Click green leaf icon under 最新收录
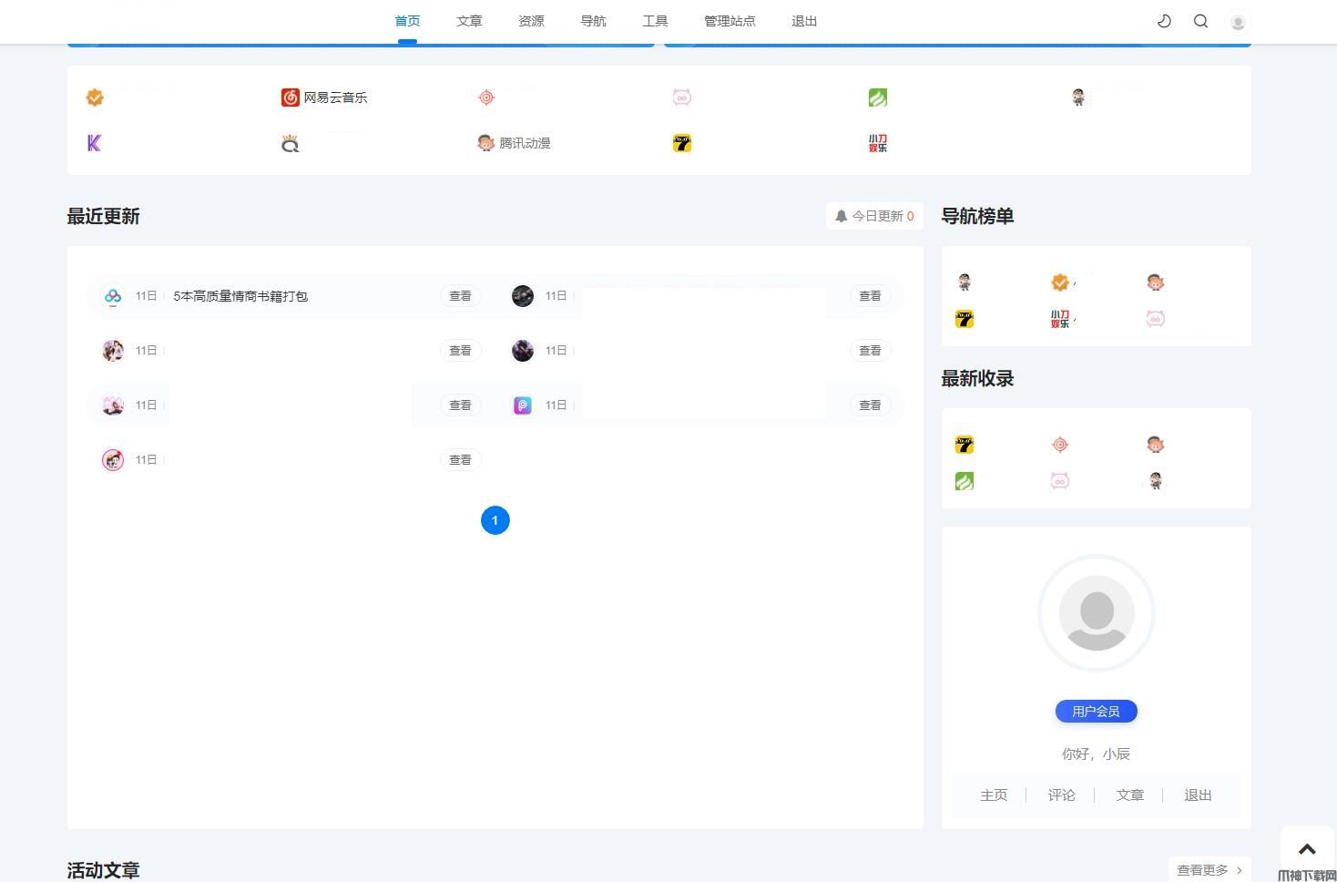The image size is (1337, 882). (964, 481)
